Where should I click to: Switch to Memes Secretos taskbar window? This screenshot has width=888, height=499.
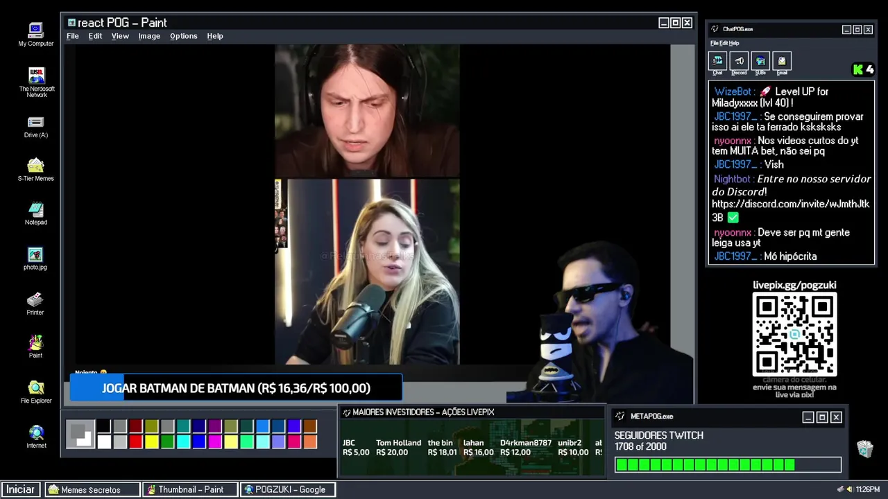(91, 489)
